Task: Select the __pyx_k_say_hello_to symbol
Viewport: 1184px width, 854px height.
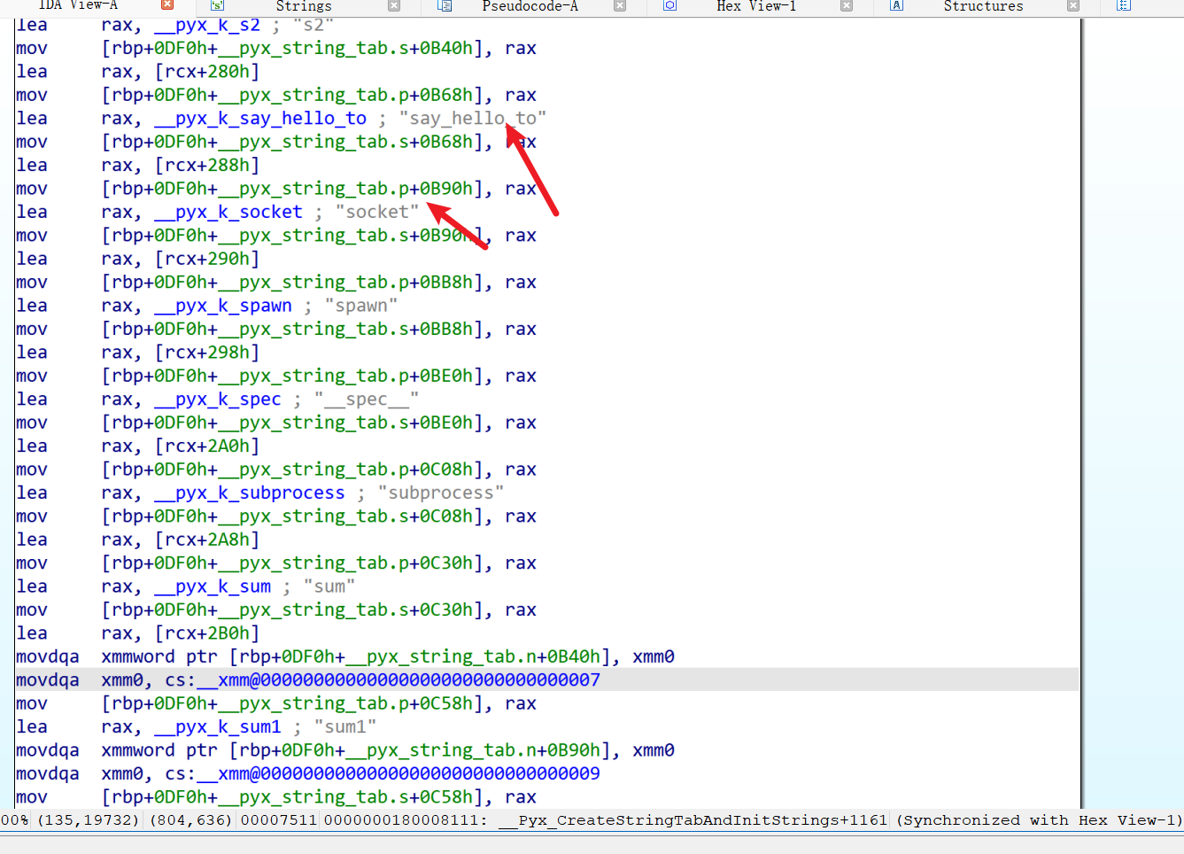Action: coord(260,119)
